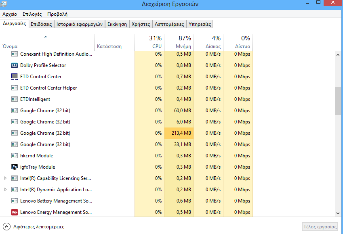The image size is (343, 234).
Task: Click the vertical scrollbar thumb
Action: pos(338,101)
